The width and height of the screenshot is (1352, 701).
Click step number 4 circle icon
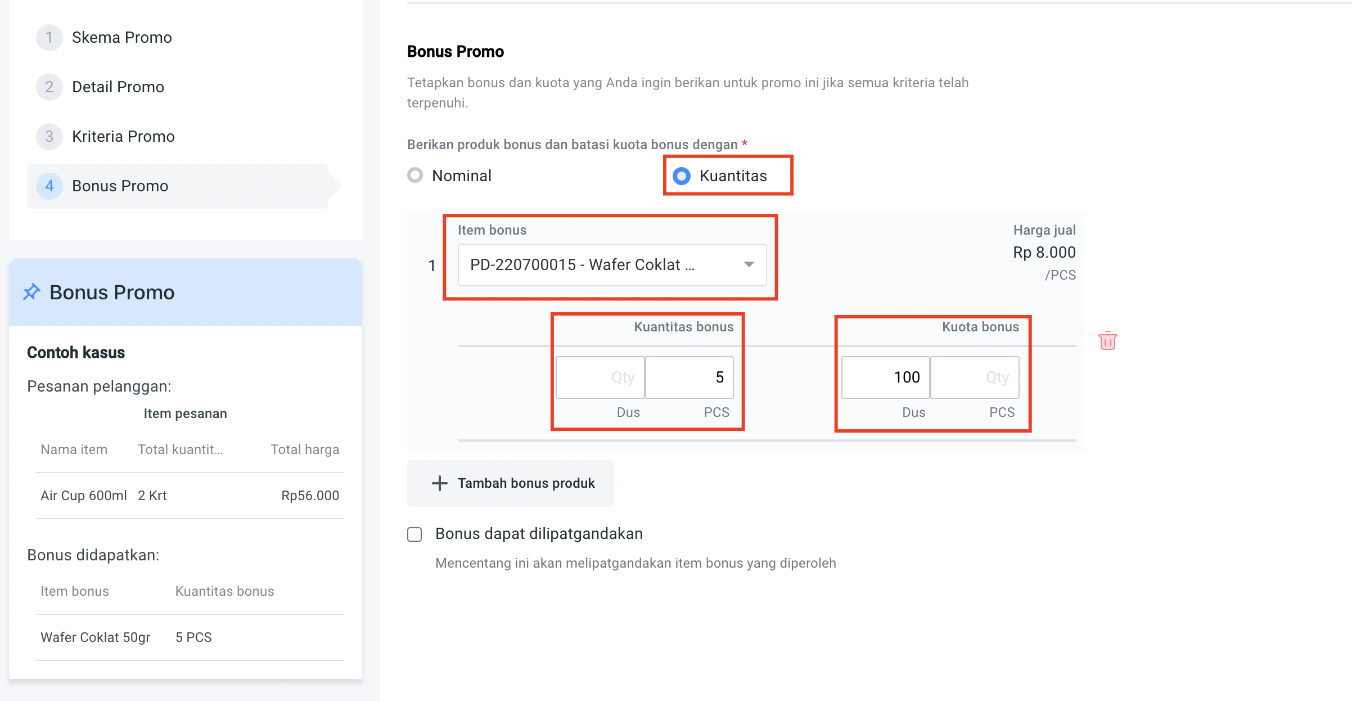[49, 186]
